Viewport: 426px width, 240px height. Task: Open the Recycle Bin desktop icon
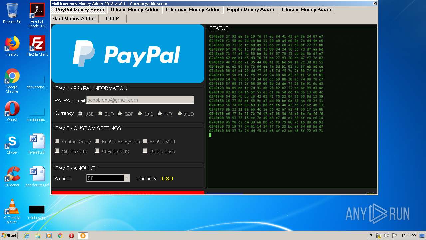click(12, 13)
